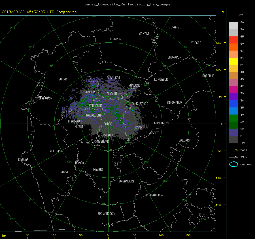The height and width of the screenshot is (239, 255).
Task: Click the SHIVAMOGGA city label
Action: click(106, 214)
